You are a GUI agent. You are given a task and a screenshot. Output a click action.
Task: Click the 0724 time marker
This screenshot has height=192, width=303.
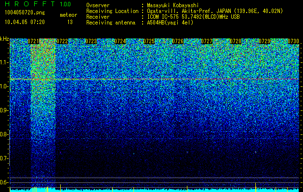[x=120, y=41]
